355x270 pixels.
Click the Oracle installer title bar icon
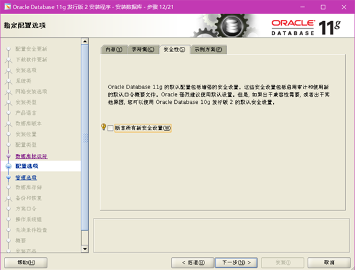[7, 7]
